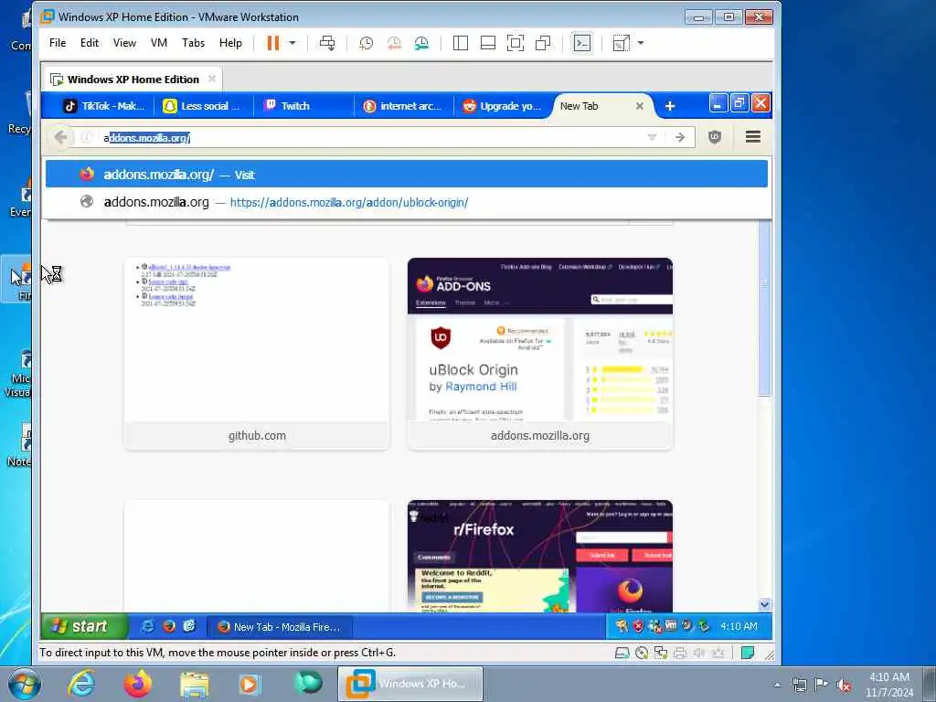
Task: Switch VMware to Unity mode
Action: coord(543,43)
